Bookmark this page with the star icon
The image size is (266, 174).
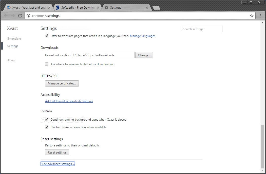click(252, 16)
